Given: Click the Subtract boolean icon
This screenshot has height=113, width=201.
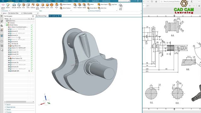Looking at the screenshot, I should [33, 6].
